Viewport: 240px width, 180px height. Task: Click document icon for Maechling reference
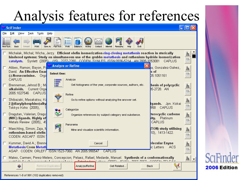pos(188,136)
